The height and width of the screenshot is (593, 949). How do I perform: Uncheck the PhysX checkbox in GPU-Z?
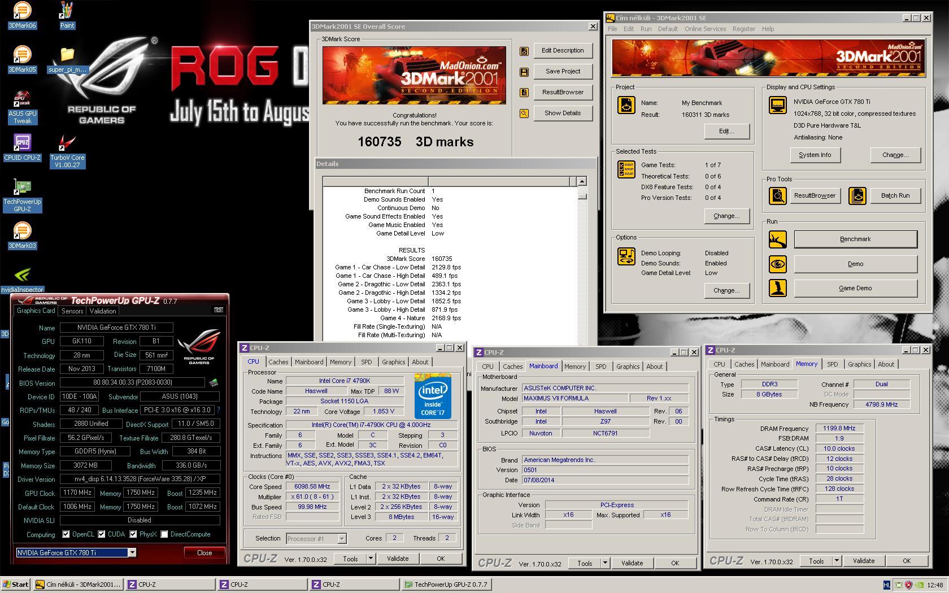pos(133,534)
